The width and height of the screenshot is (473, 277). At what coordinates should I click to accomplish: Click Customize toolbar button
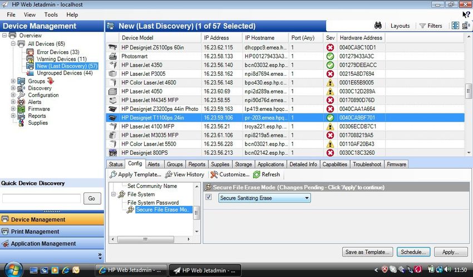pos(230,174)
